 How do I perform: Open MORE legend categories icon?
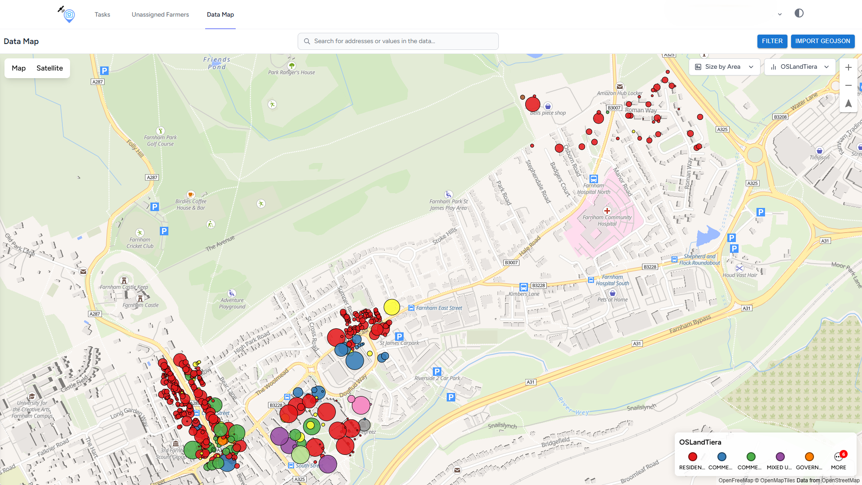pyautogui.click(x=838, y=457)
